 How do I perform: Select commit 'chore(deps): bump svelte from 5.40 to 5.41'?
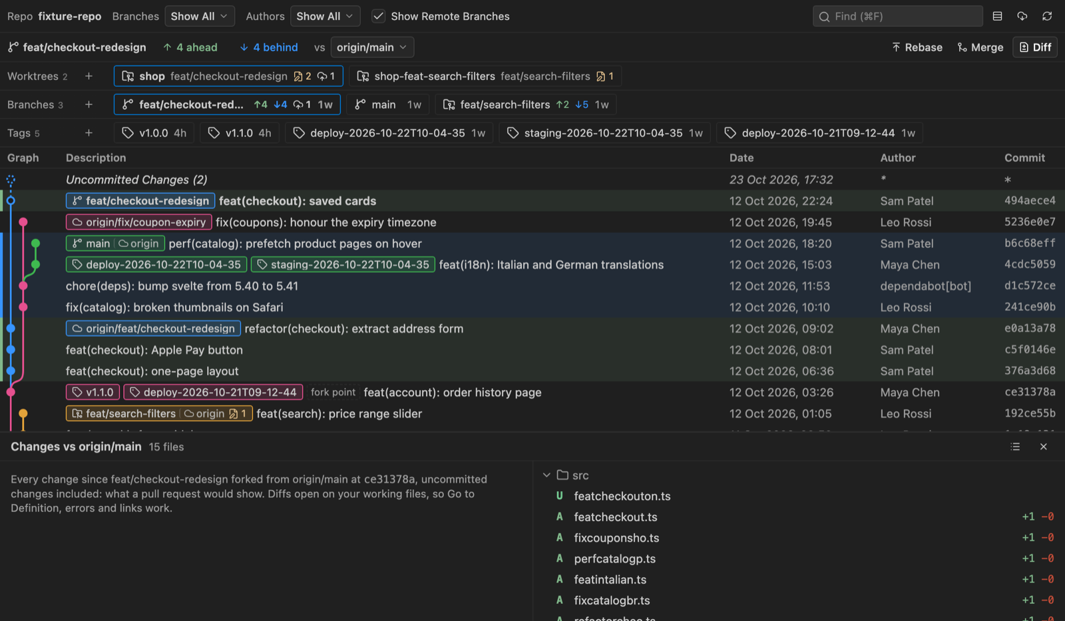[x=532, y=286]
